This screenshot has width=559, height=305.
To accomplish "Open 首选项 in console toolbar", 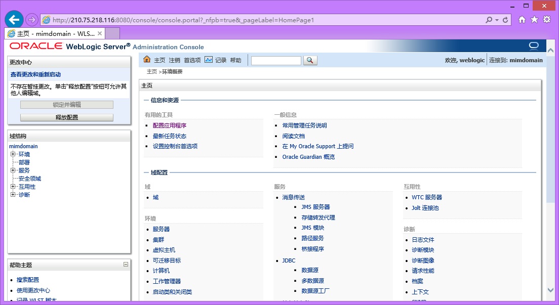I will pos(192,60).
